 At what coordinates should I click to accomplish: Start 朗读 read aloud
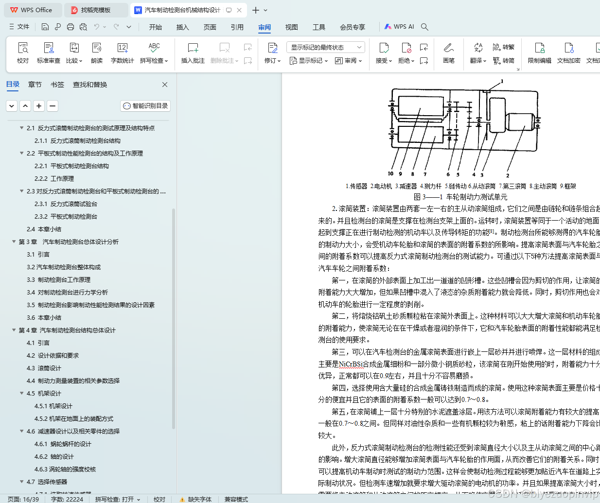click(97, 52)
